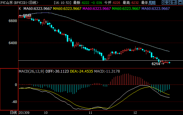Click the full window view icon
Image resolution: width=183 pixels, height=115 pixels.
[180, 2]
